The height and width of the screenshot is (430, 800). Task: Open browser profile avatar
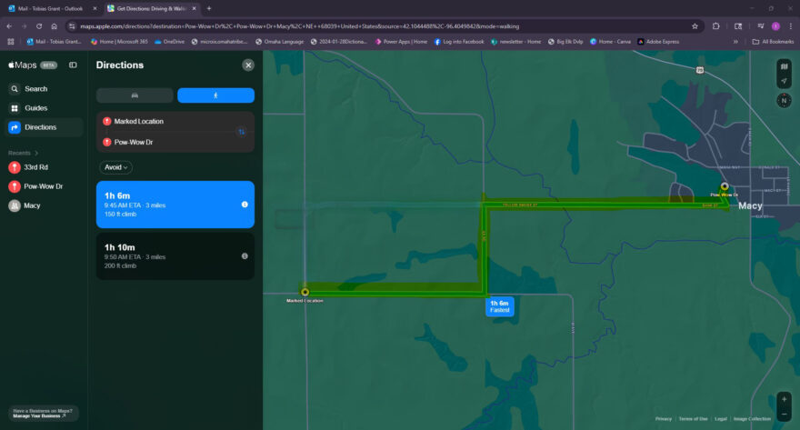pyautogui.click(x=775, y=26)
